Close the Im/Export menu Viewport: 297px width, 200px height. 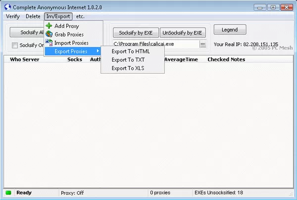pos(58,16)
